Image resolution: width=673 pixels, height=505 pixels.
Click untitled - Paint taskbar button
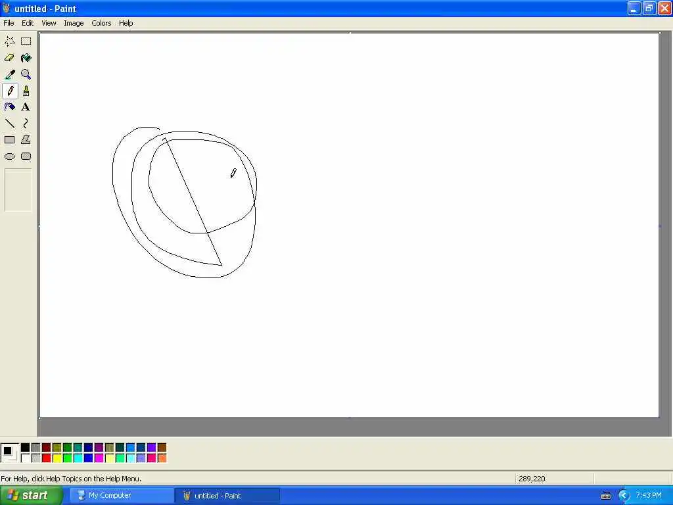click(x=227, y=496)
